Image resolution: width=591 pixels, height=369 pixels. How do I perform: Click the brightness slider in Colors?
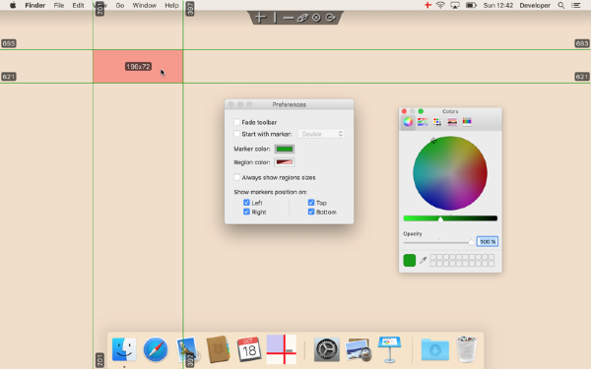(x=450, y=218)
